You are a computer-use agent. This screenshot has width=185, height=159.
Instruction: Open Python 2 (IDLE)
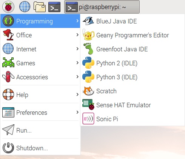pyautogui.click(x=133, y=63)
